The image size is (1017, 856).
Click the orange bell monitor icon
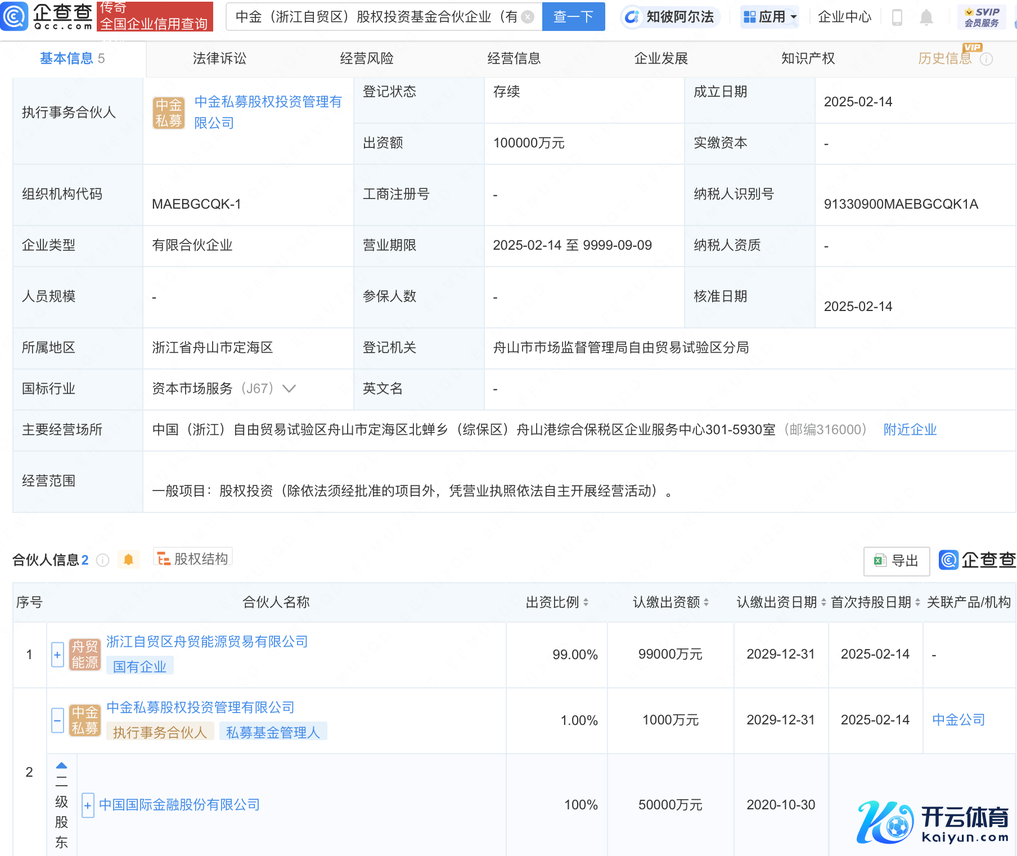click(128, 560)
